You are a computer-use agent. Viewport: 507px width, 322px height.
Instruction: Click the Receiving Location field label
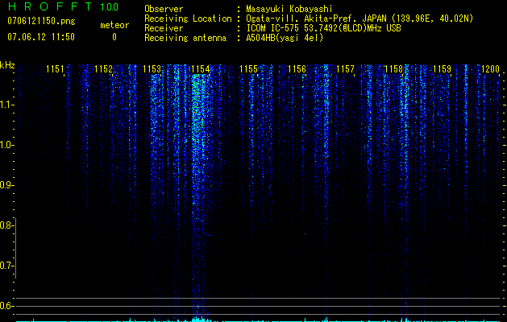point(188,19)
